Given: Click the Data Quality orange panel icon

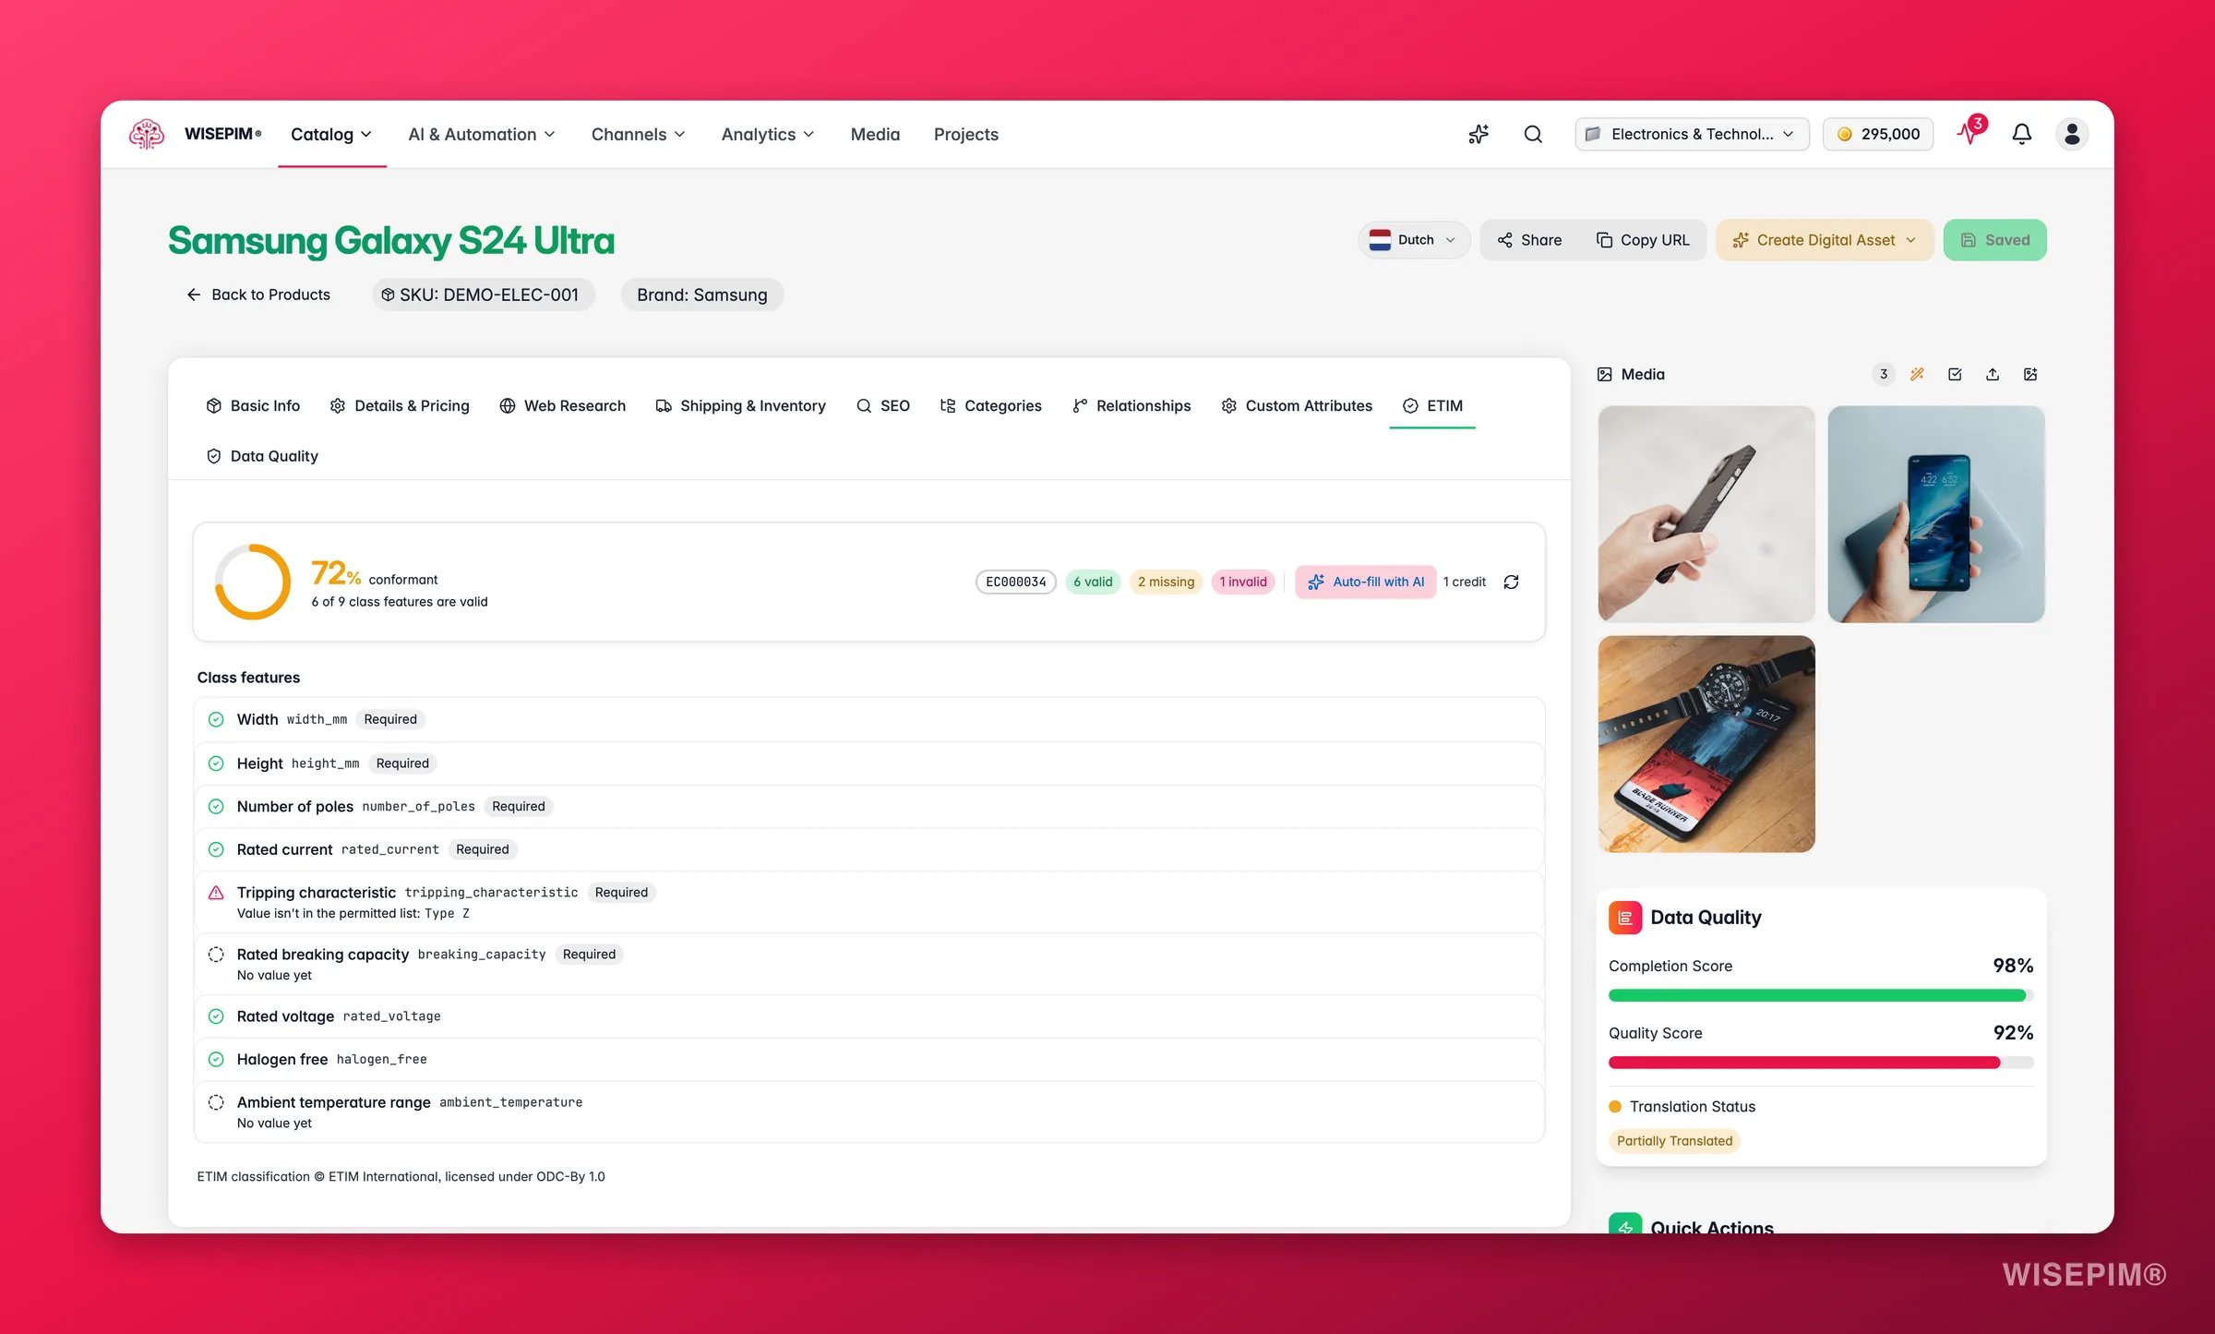Looking at the screenshot, I should 1624,918.
